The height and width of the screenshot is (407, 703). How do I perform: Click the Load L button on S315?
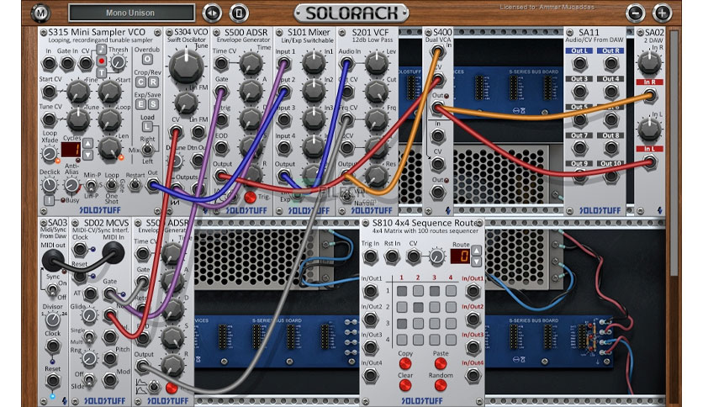[146, 127]
